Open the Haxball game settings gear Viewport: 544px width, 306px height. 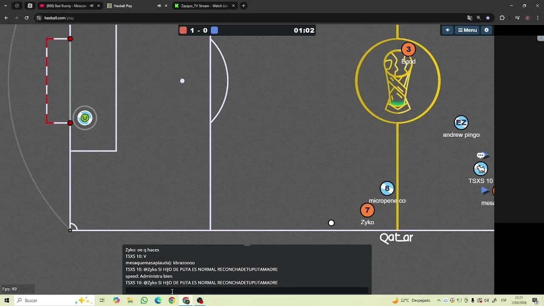click(x=487, y=30)
